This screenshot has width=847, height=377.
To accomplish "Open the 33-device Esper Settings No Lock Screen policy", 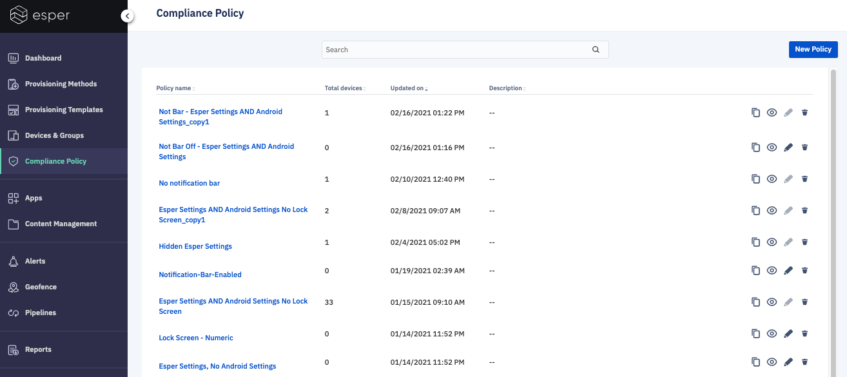I will (233, 306).
